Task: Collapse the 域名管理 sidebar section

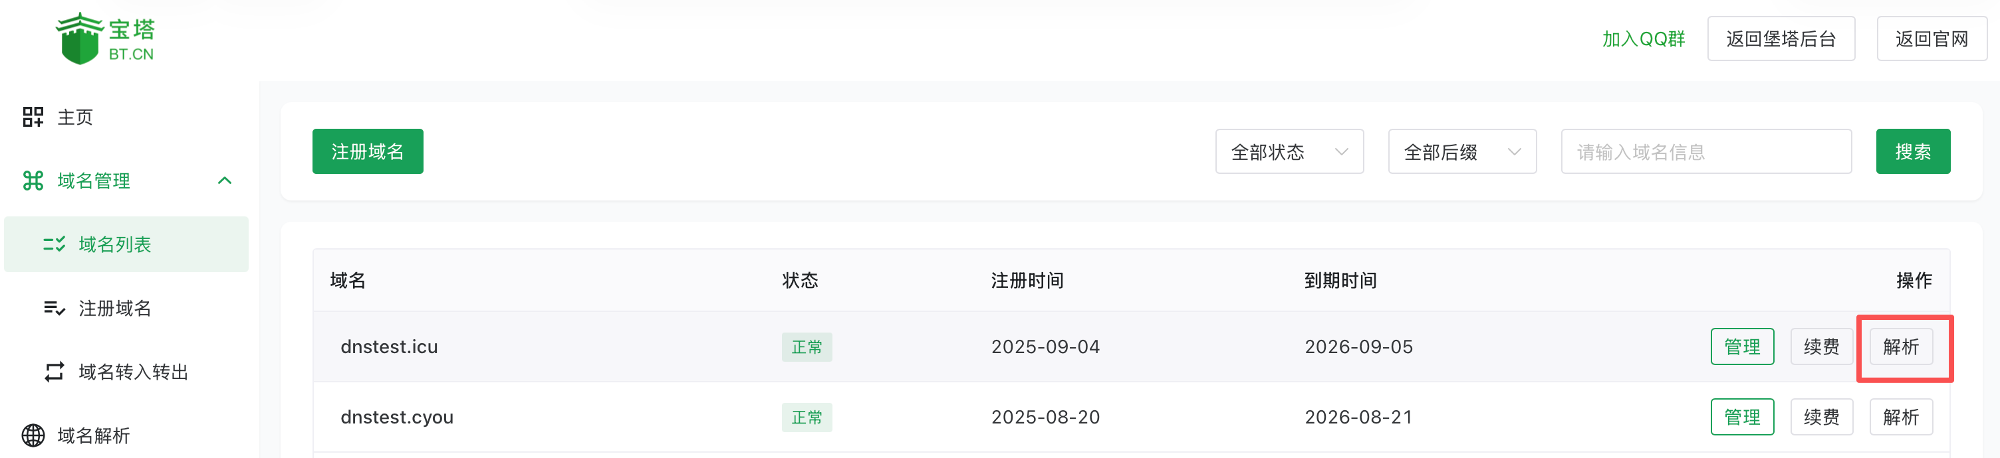Action: coord(224,181)
